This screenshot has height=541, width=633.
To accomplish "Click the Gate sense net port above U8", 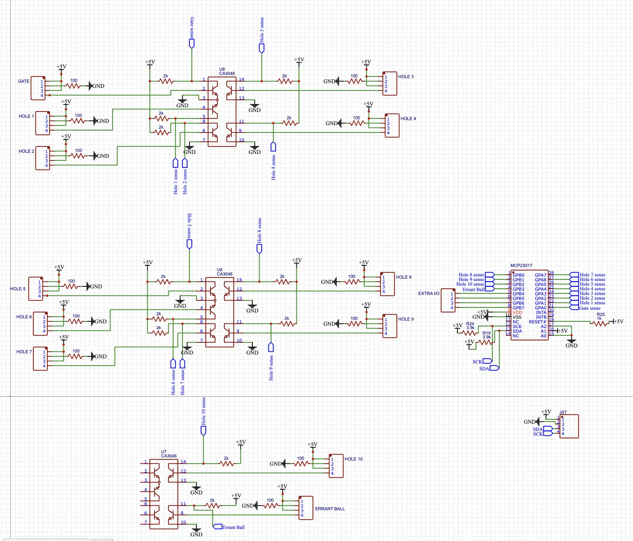I will point(191,43).
